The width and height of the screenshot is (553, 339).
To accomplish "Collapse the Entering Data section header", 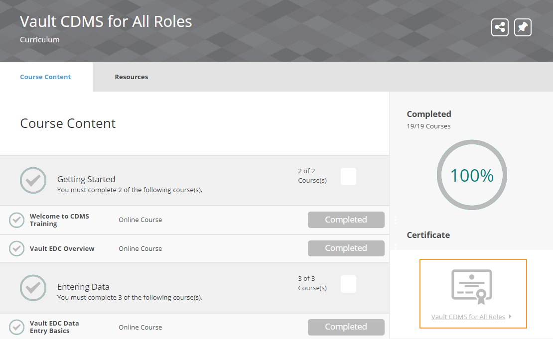I will pos(83,287).
